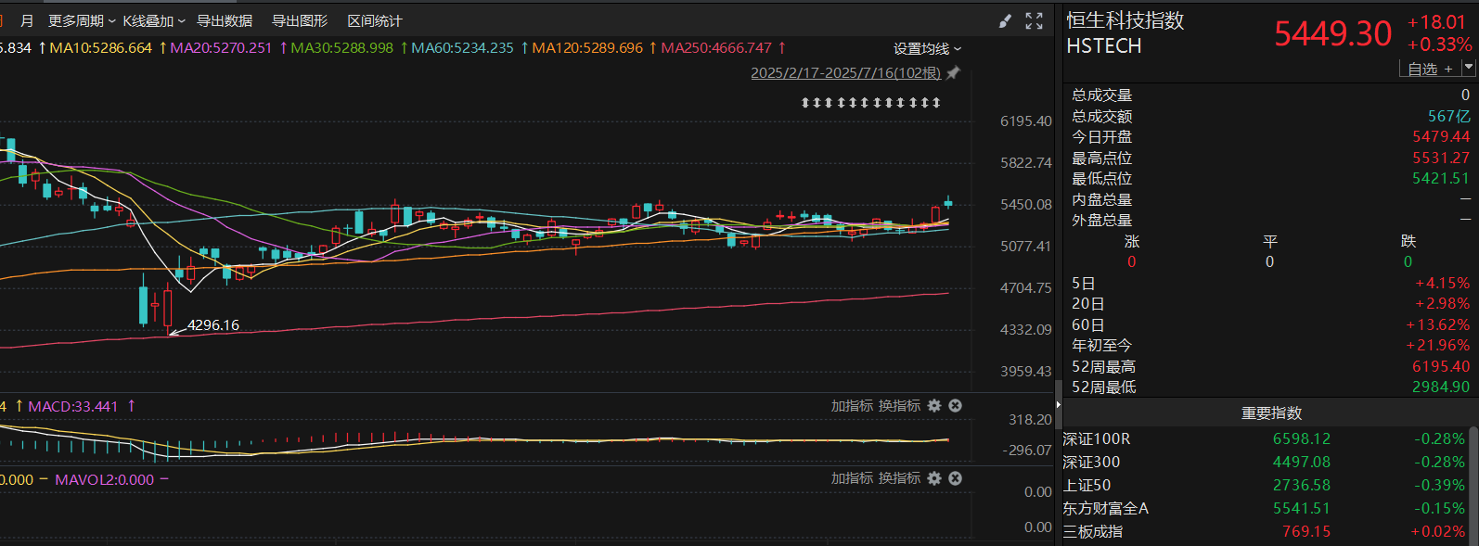Click the MAVOL2:0.000 label

[104, 479]
